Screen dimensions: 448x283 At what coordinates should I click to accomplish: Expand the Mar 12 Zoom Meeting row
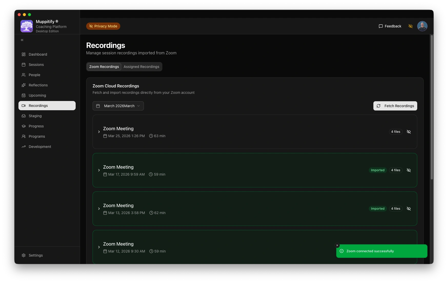(x=99, y=247)
